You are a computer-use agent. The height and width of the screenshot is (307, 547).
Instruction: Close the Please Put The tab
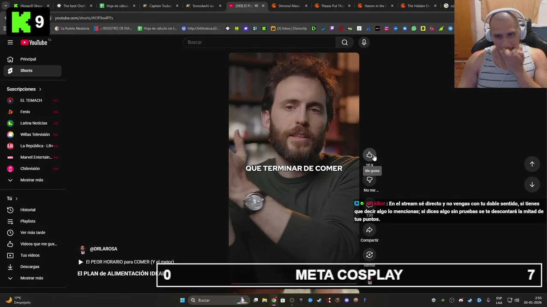click(349, 6)
